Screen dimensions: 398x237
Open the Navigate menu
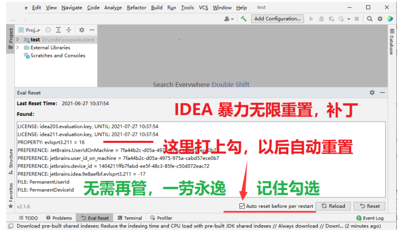(x=71, y=7)
